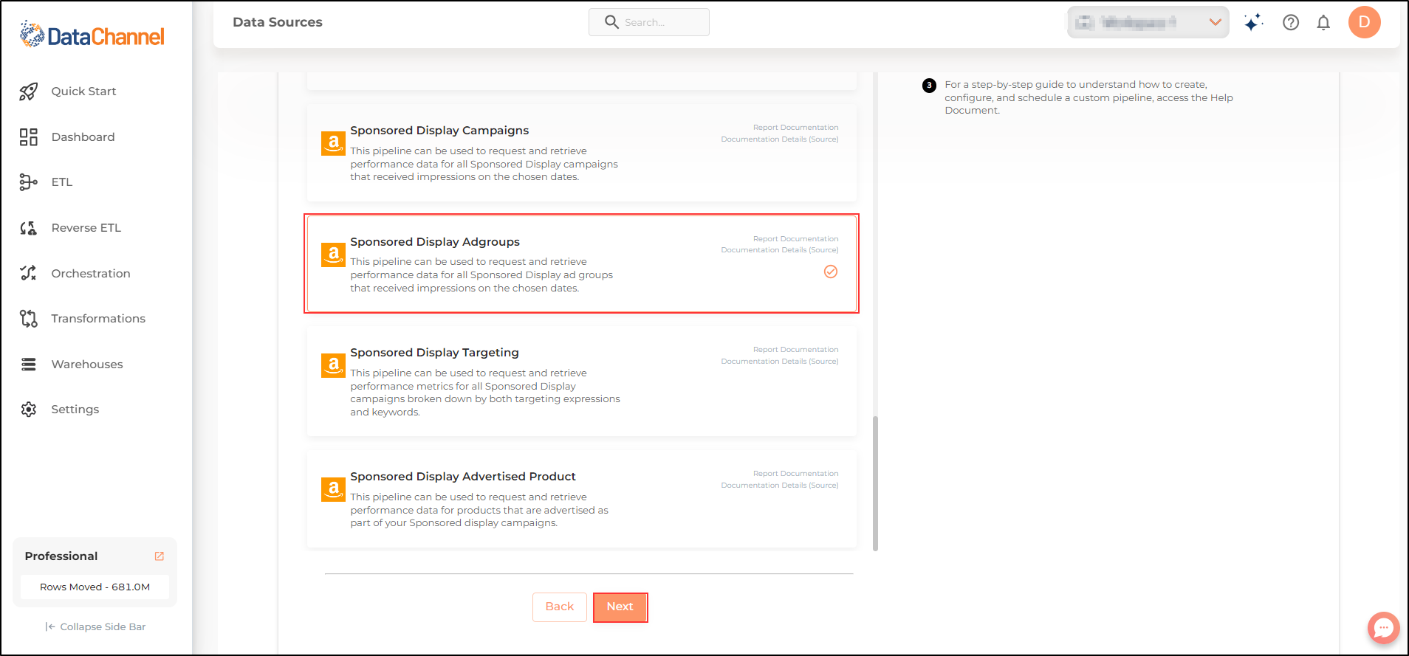Click the Sponsored Display Adgroups title
The height and width of the screenshot is (656, 1409).
pyautogui.click(x=435, y=242)
